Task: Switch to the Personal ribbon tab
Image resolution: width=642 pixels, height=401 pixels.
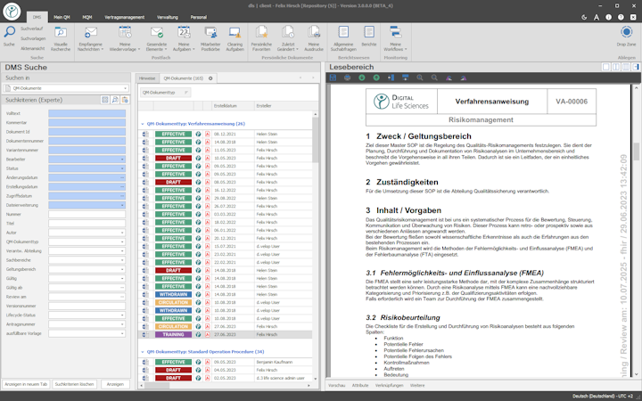Action: pyautogui.click(x=199, y=17)
